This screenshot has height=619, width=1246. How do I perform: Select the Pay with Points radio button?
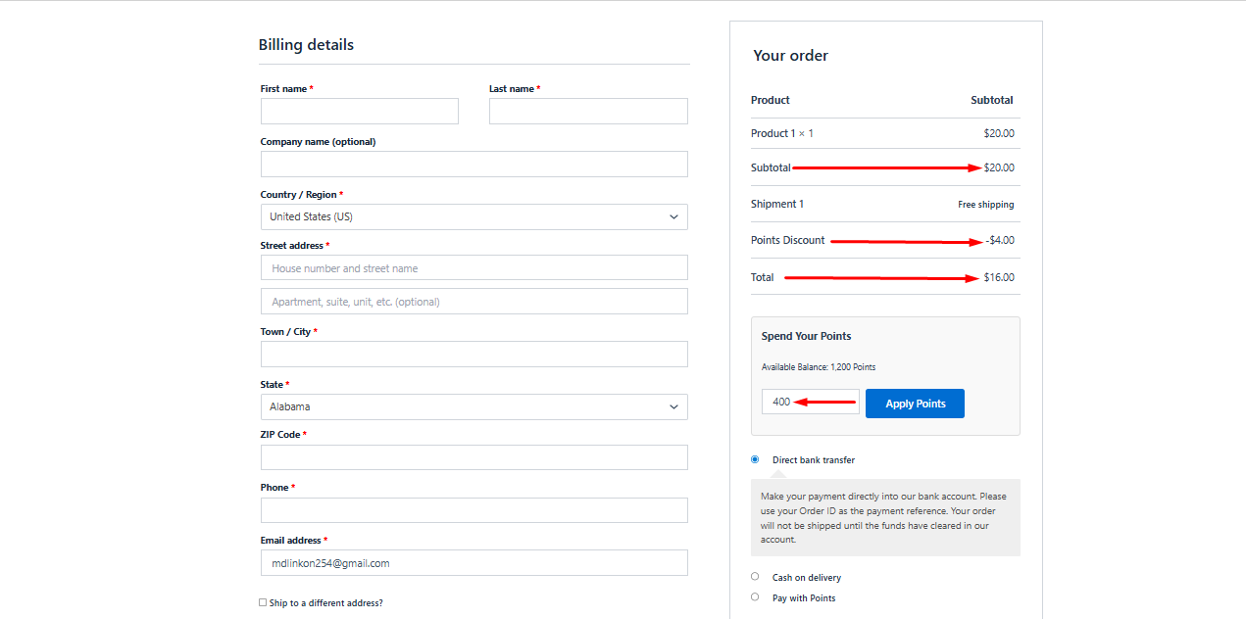click(755, 596)
